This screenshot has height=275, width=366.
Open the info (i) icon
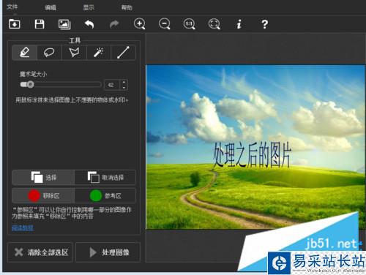tap(239, 24)
